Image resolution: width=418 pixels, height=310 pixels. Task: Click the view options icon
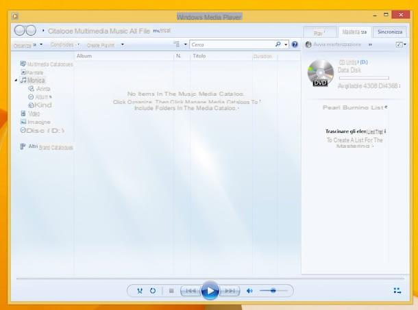(x=177, y=44)
